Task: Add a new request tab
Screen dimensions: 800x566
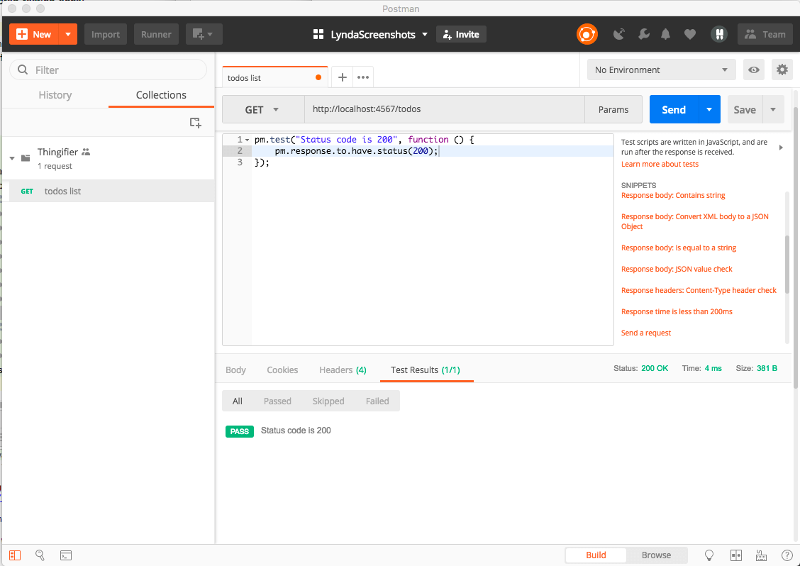Action: (343, 77)
